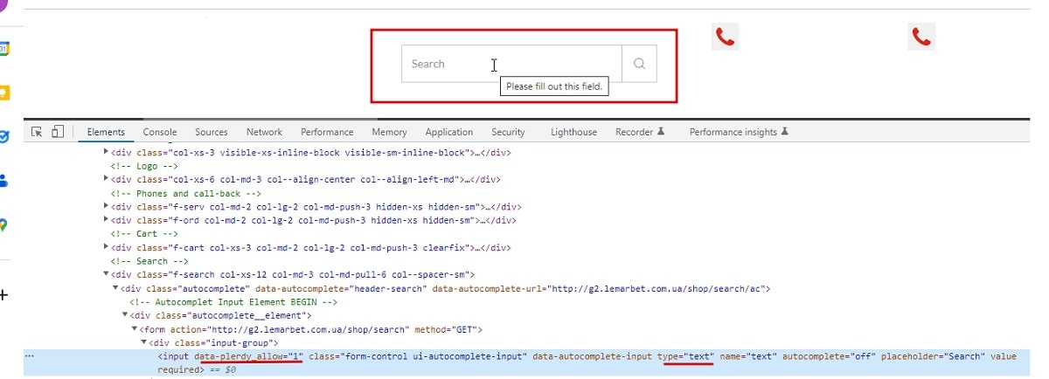1049x379 pixels.
Task: Click the right red phone icon
Action: tap(921, 37)
